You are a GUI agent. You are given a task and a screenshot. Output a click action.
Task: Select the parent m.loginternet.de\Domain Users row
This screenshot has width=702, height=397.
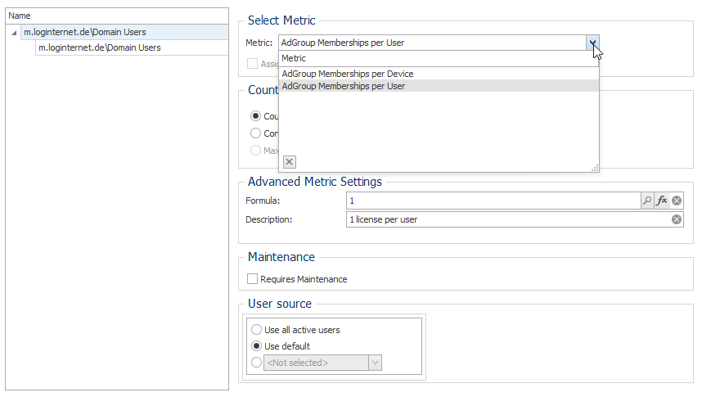tap(124, 32)
